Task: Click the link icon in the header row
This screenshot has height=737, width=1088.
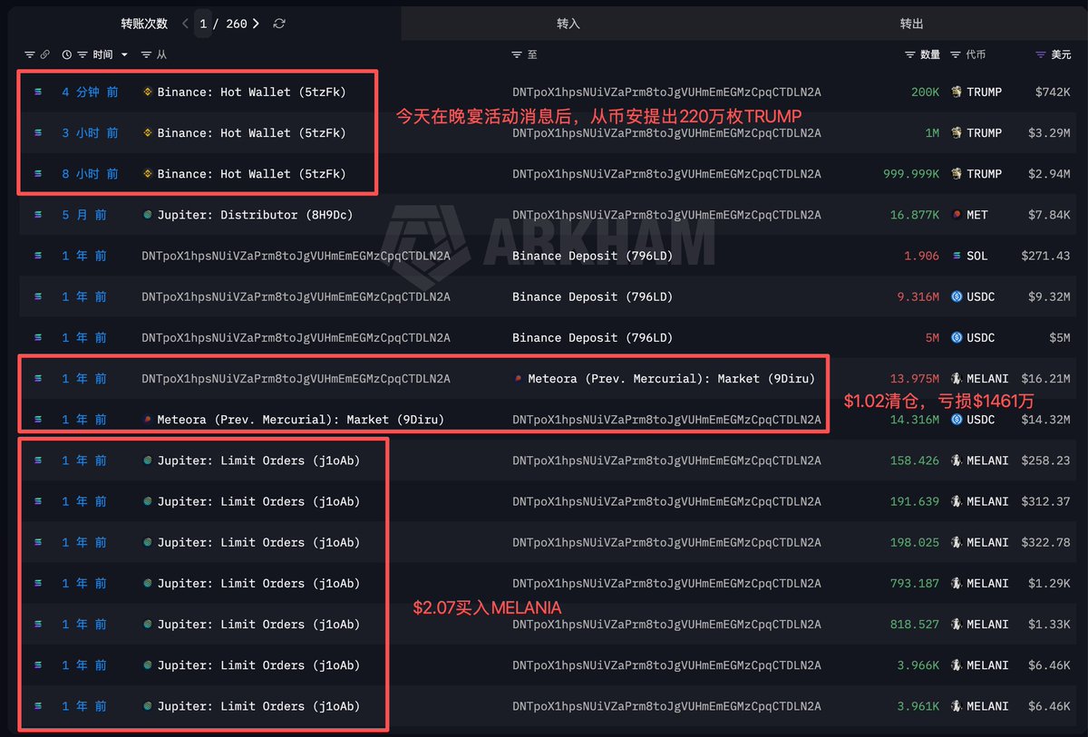Action: 45,55
